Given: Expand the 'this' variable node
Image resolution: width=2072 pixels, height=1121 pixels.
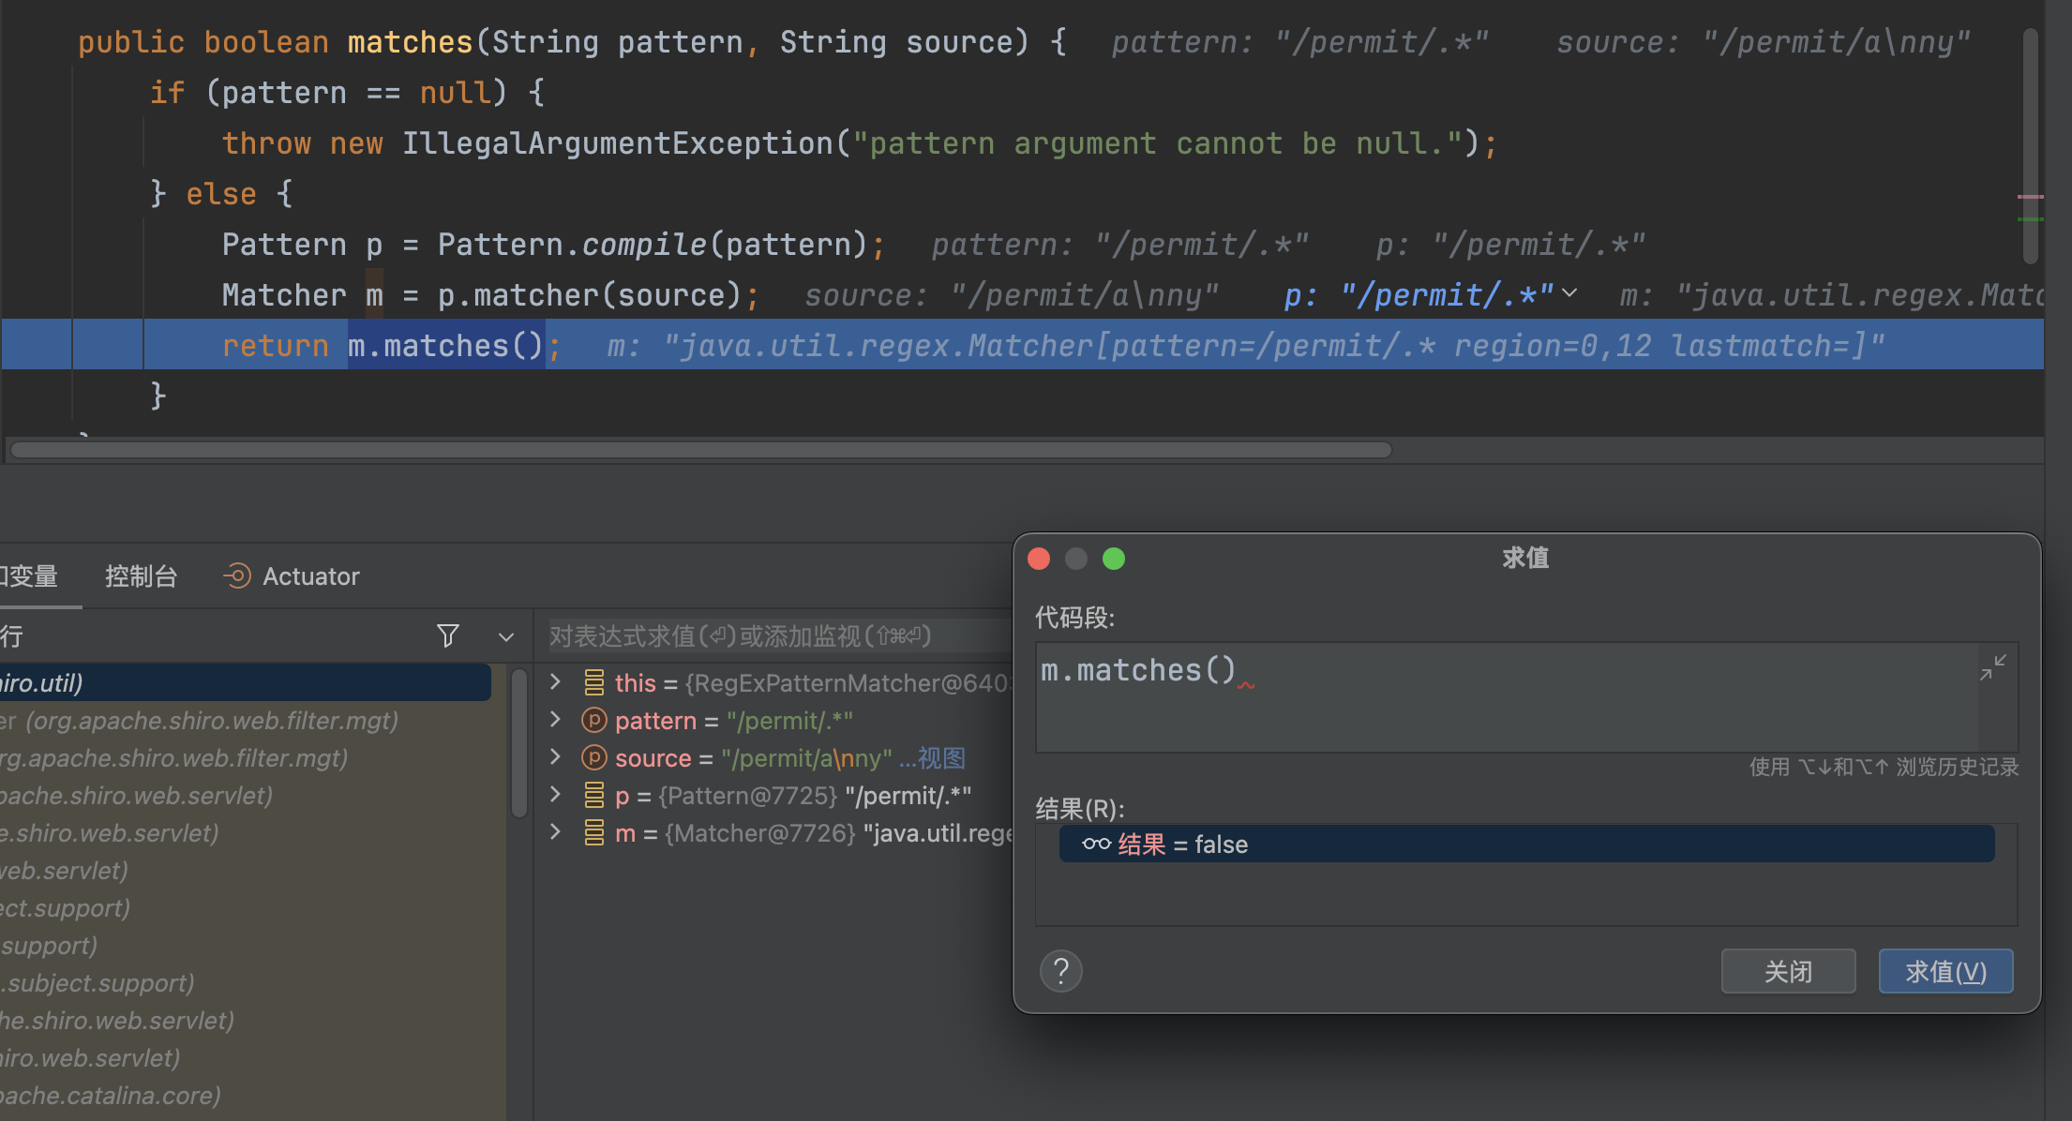Looking at the screenshot, I should click(555, 681).
